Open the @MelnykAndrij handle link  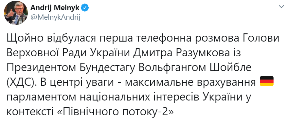pos(55,18)
